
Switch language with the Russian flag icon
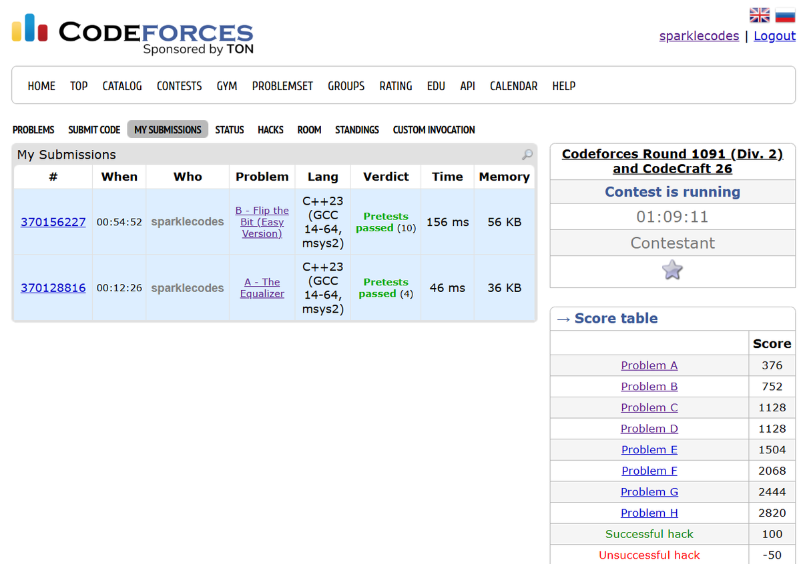pyautogui.click(x=785, y=15)
